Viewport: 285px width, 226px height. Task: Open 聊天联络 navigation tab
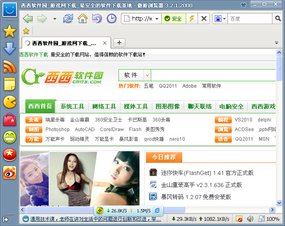[200, 106]
